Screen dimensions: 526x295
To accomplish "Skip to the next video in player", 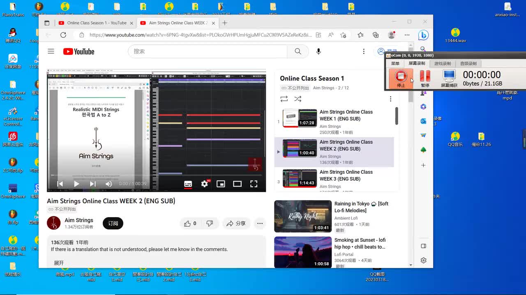I will pyautogui.click(x=93, y=184).
